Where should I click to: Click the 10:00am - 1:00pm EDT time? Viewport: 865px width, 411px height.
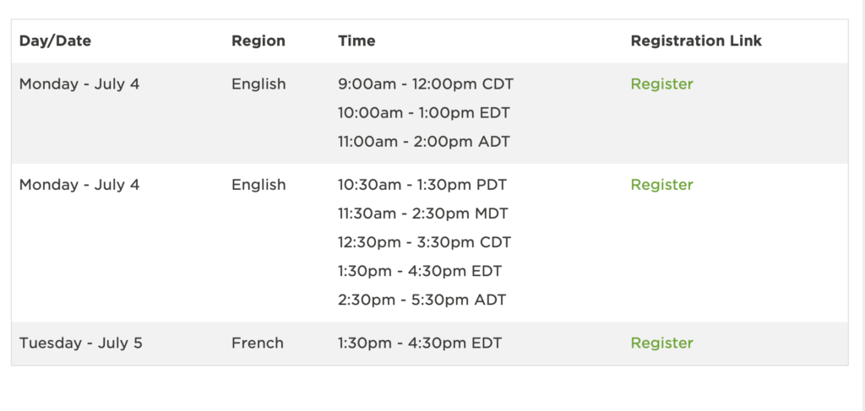coord(424,113)
